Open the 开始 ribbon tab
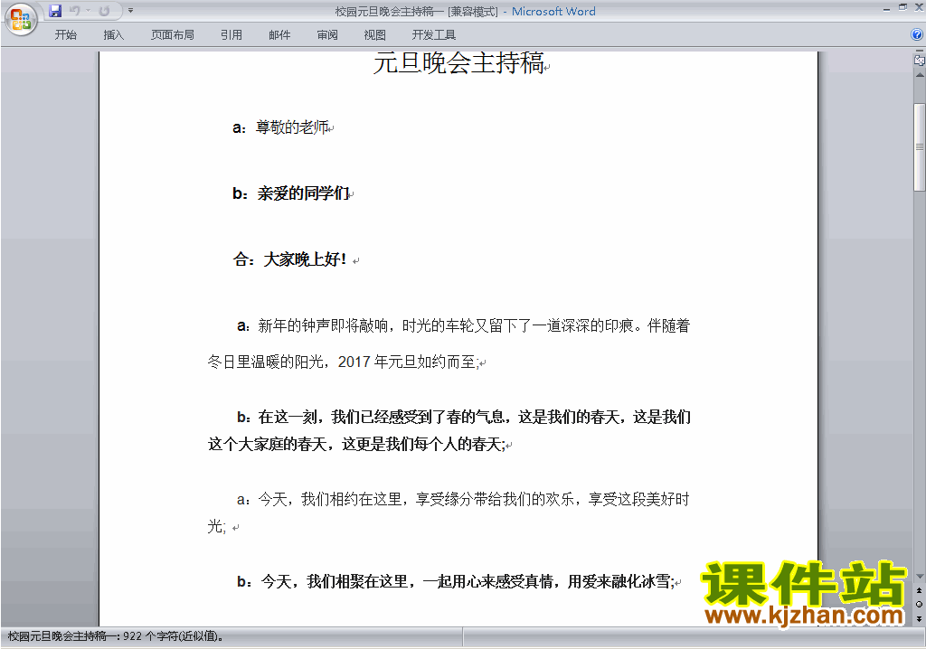 [x=65, y=35]
